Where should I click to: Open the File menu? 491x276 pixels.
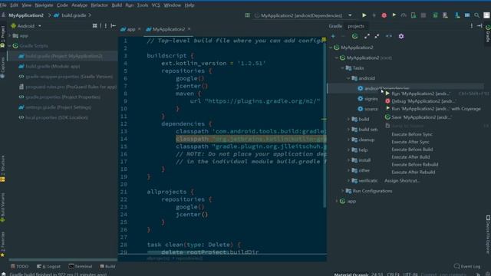pos(3,5)
